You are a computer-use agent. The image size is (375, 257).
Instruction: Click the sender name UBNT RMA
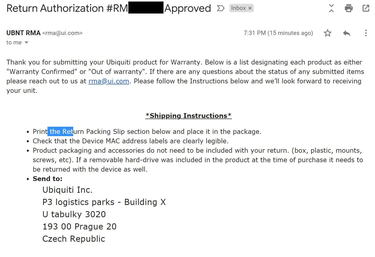pyautogui.click(x=23, y=33)
